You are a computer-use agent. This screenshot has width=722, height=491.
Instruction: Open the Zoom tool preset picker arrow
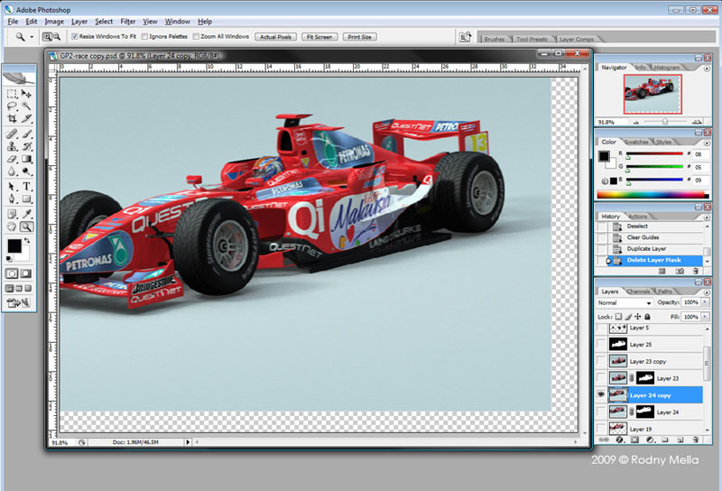[x=32, y=37]
